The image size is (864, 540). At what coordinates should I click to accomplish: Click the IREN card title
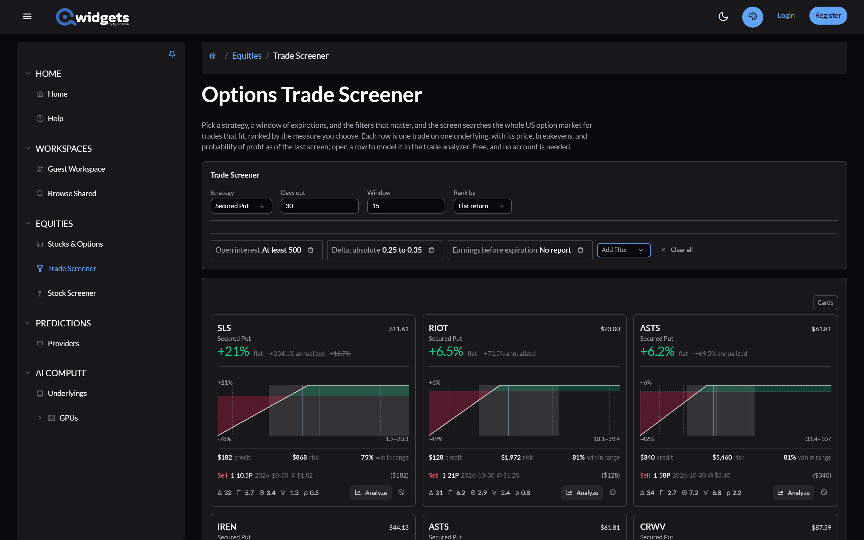(227, 527)
